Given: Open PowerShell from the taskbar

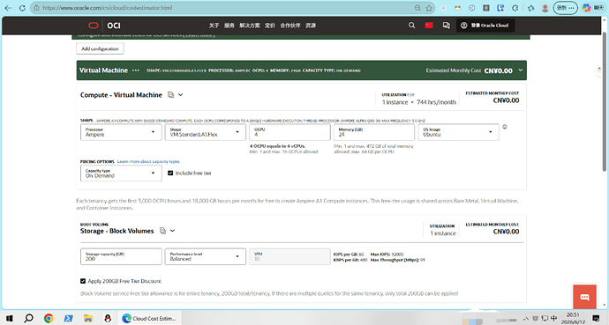Looking at the screenshot, I should (68, 319).
